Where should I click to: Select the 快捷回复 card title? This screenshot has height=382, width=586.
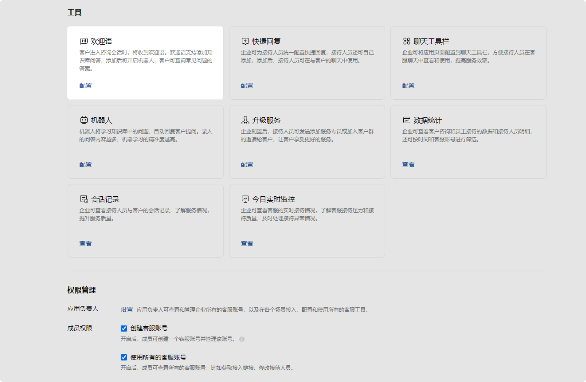[x=266, y=41]
